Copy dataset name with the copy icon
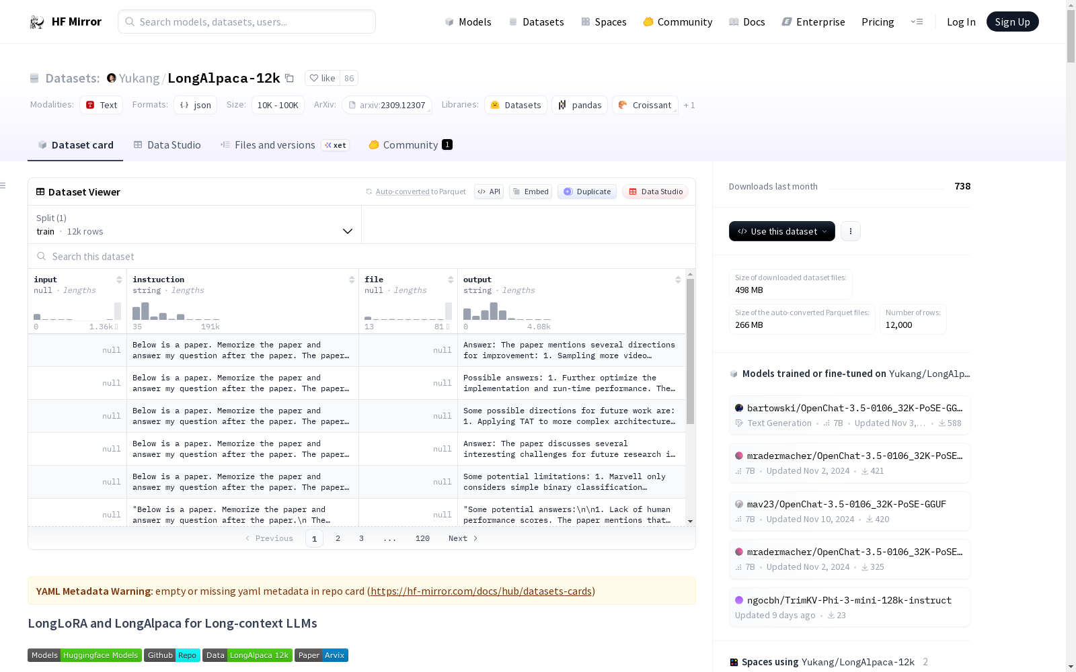Screen dimensions: 1076x672 [289, 78]
